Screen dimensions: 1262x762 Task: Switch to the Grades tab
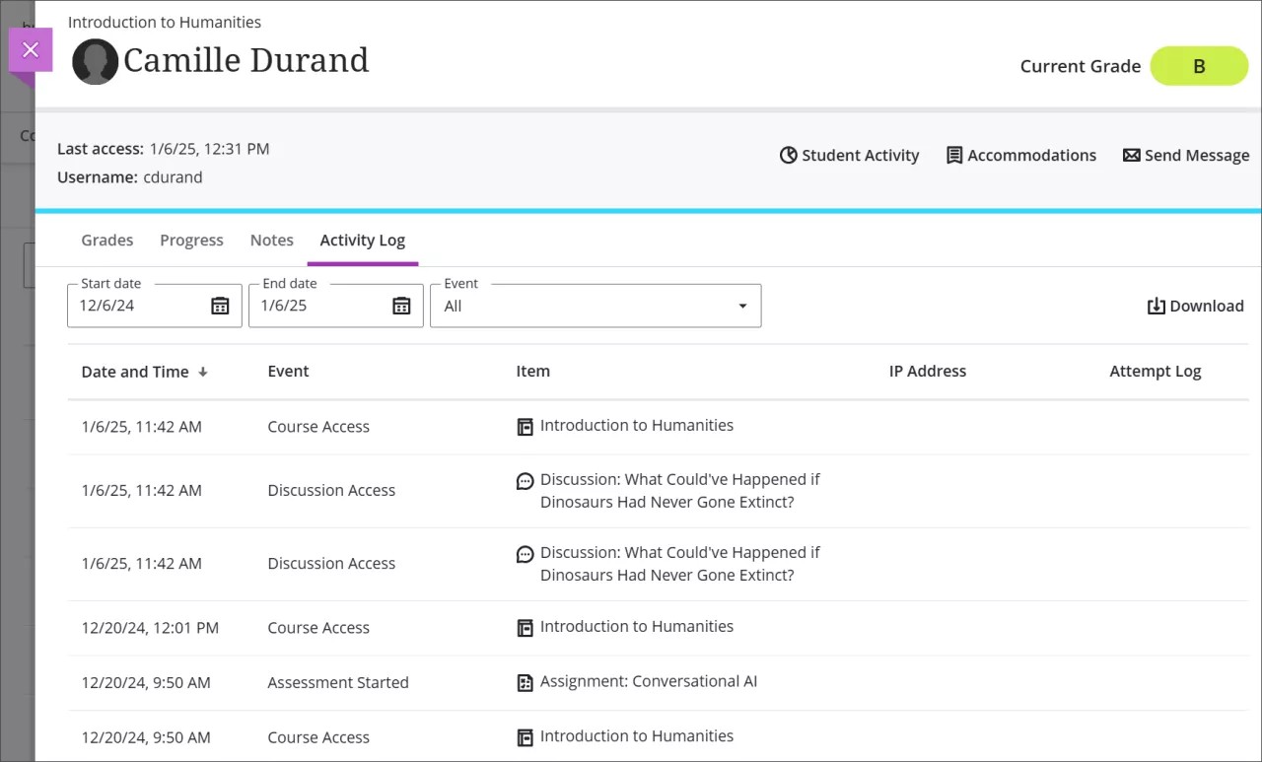click(106, 240)
